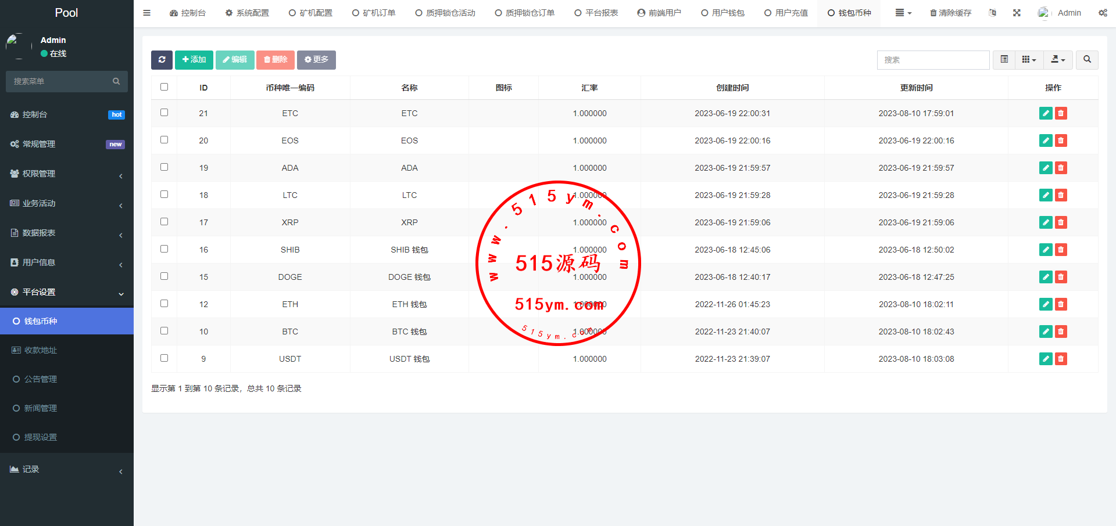Expand the 权限管理 sidebar menu

(x=66, y=174)
